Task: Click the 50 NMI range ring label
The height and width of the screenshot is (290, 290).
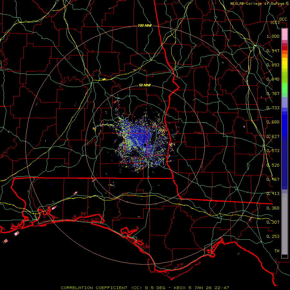Action: [x=145, y=85]
